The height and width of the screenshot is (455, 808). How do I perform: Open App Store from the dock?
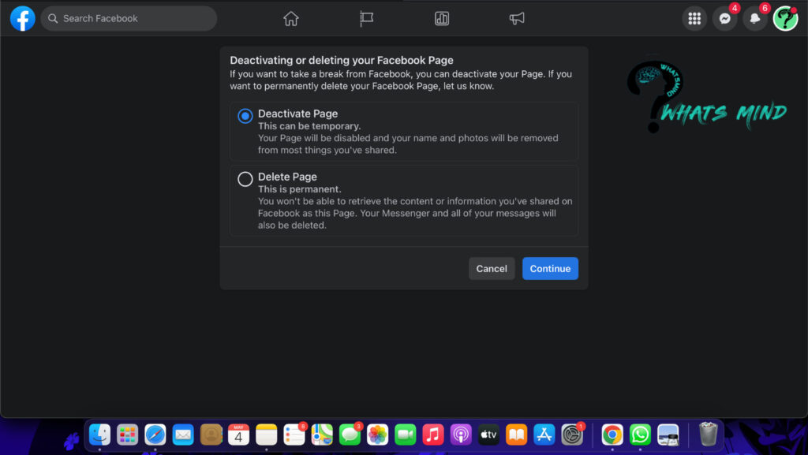click(x=544, y=435)
